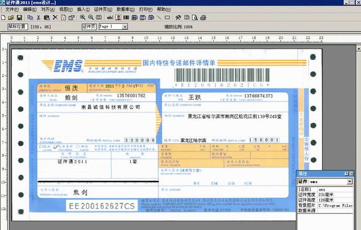Image resolution: width=361 pixels, height=230 pixels.
Task: Open the 数据库(D) menu
Action: (126, 9)
